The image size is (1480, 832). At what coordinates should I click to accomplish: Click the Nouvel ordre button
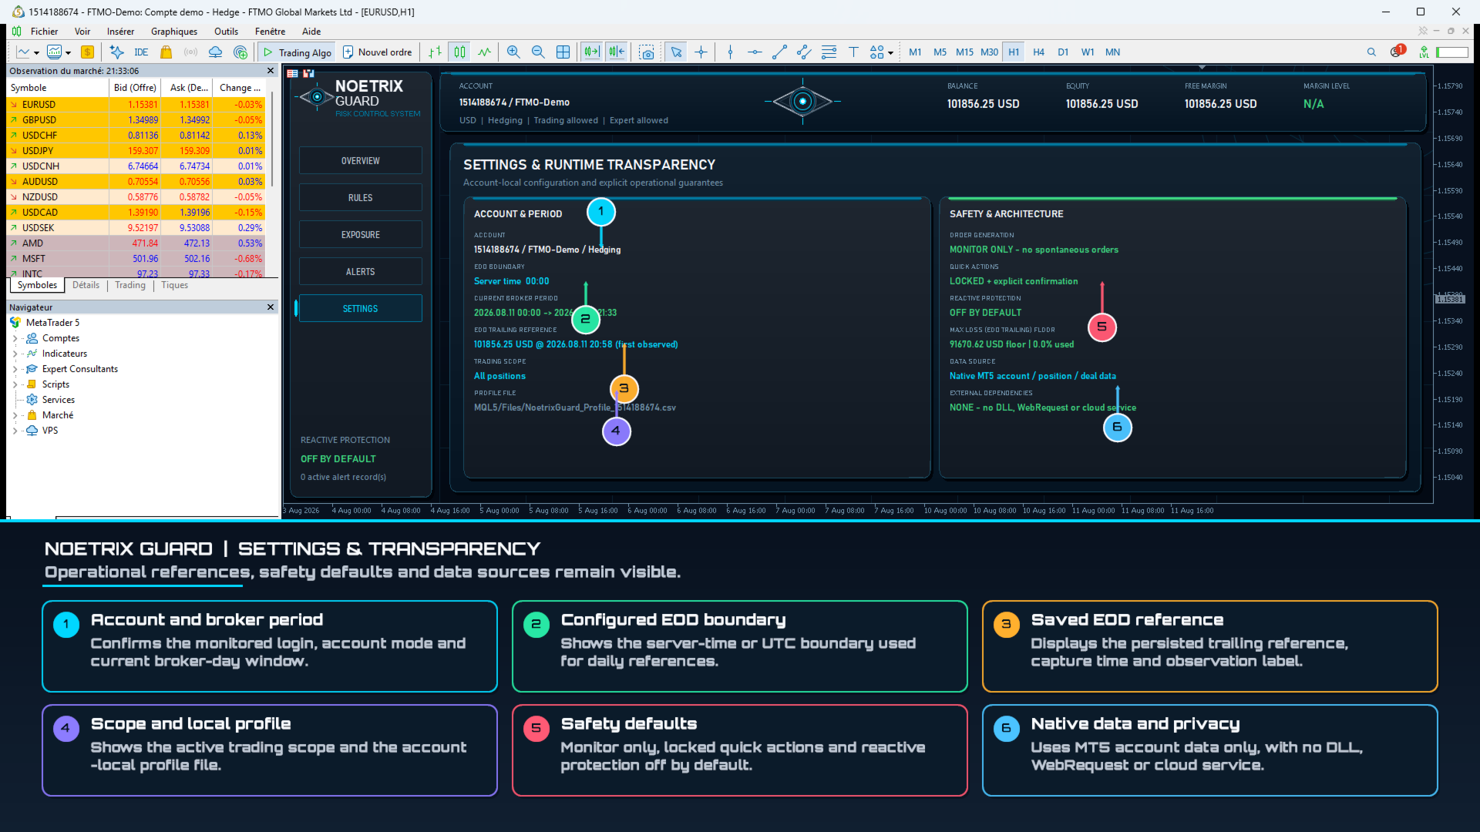pyautogui.click(x=378, y=52)
